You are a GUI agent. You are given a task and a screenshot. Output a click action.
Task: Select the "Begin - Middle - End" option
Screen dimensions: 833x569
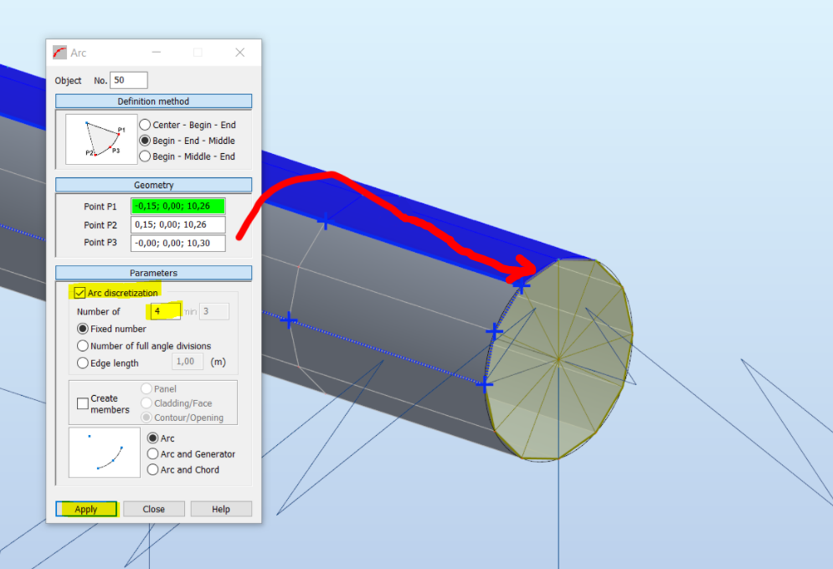coord(145,156)
